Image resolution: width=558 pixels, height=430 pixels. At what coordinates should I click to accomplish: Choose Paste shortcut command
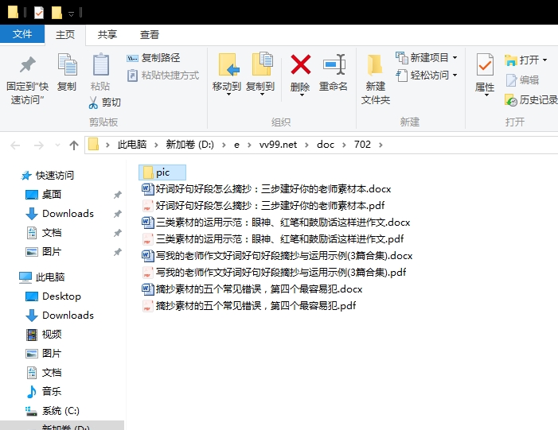coord(163,76)
